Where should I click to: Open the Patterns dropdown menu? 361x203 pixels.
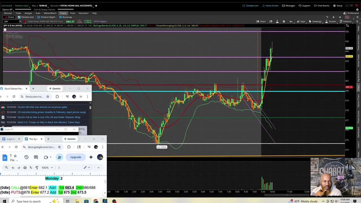[x=345, y=21]
